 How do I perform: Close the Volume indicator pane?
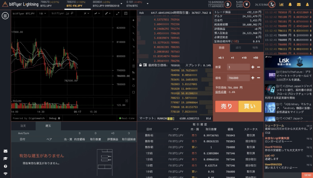pyautogui.click(x=126, y=101)
